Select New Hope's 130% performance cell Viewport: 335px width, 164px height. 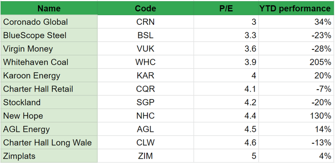(x=296, y=116)
